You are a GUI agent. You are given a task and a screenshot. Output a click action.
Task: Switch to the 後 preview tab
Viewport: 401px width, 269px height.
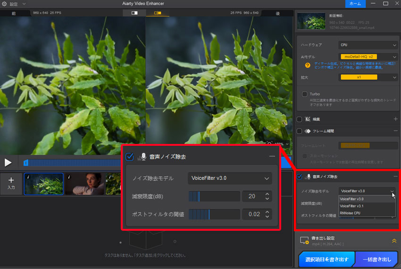click(x=278, y=13)
